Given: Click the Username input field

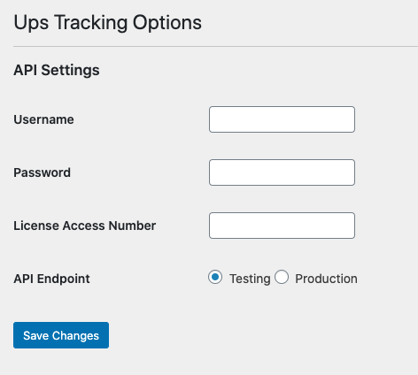Looking at the screenshot, I should pos(282,119).
